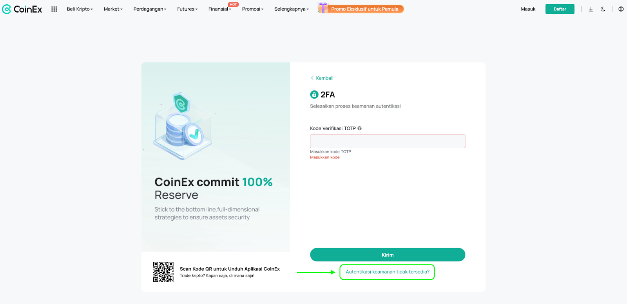Open the apps grid icon
627x304 pixels.
pyautogui.click(x=54, y=9)
